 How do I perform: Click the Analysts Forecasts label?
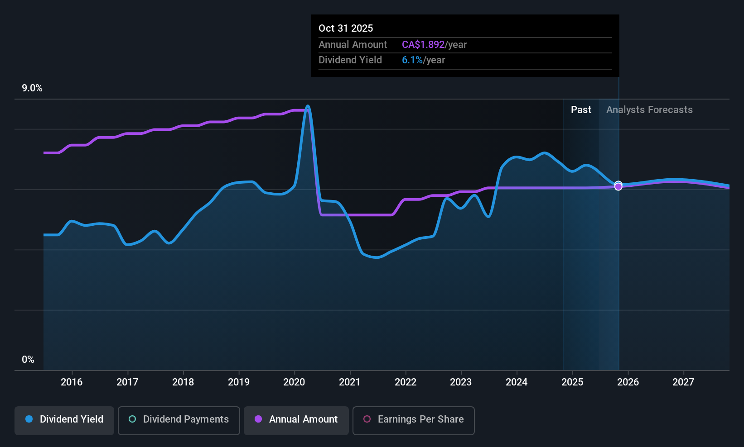[649, 110]
